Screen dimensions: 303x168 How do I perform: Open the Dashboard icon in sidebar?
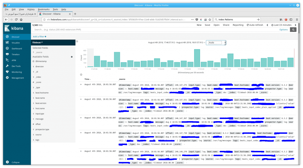[7, 48]
